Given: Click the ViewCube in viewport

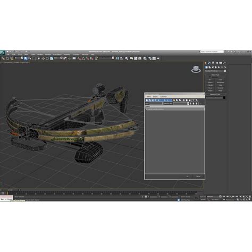Looking at the screenshot, I should click(x=196, y=69).
